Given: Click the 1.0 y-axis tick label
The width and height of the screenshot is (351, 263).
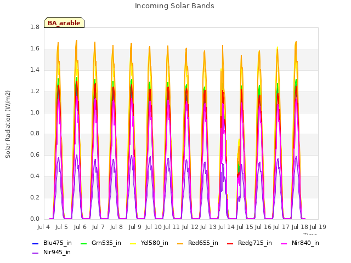Looking at the screenshot, I should (x=35, y=112).
